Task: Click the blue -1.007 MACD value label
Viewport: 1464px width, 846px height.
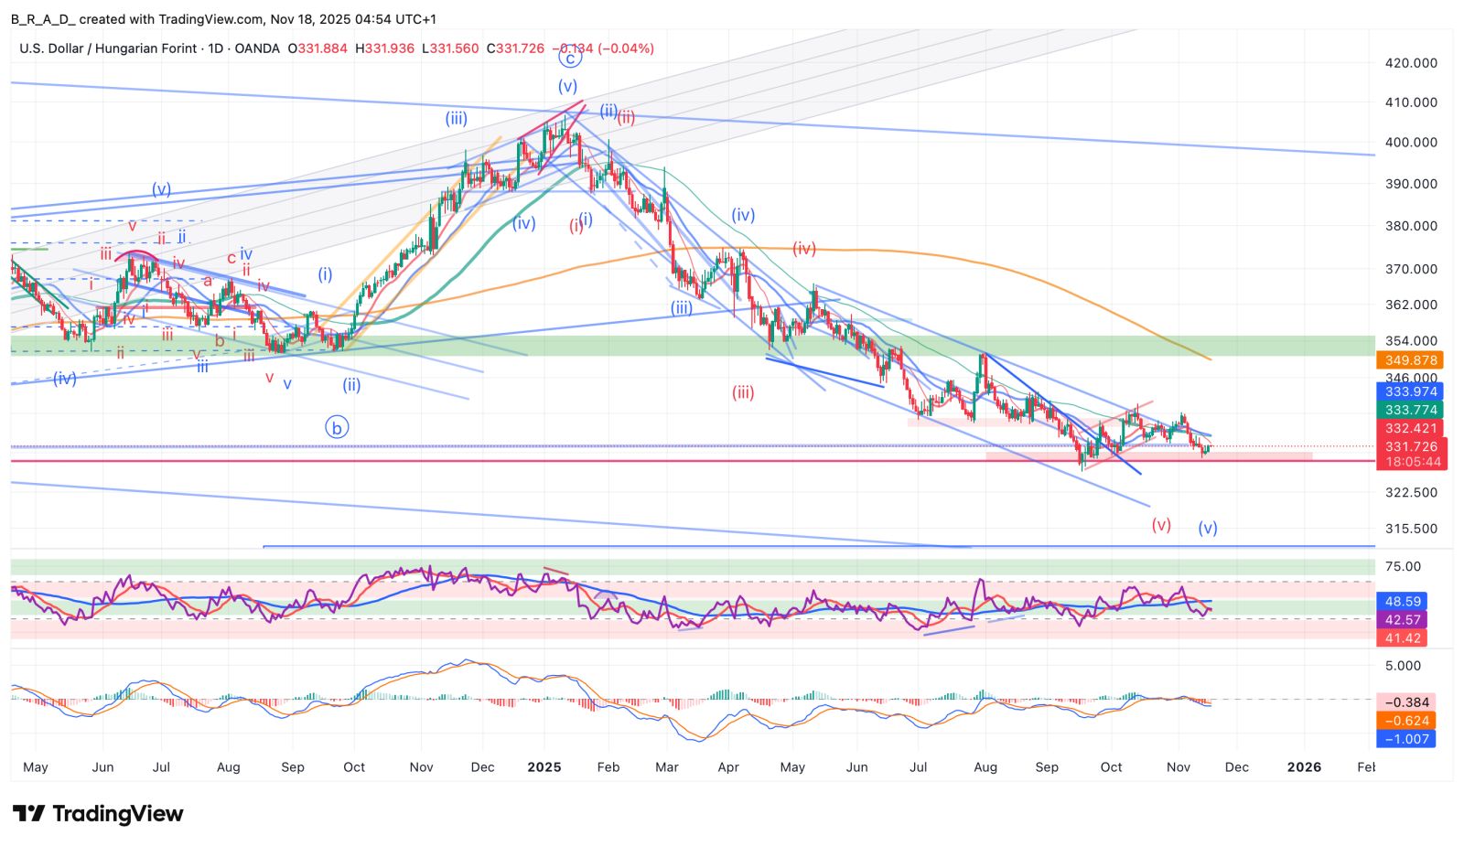Action: (1406, 739)
